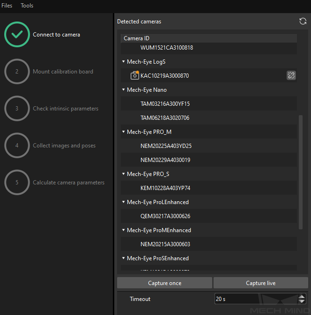
Task: Click the Calculate camera parameters label
Action: click(68, 183)
